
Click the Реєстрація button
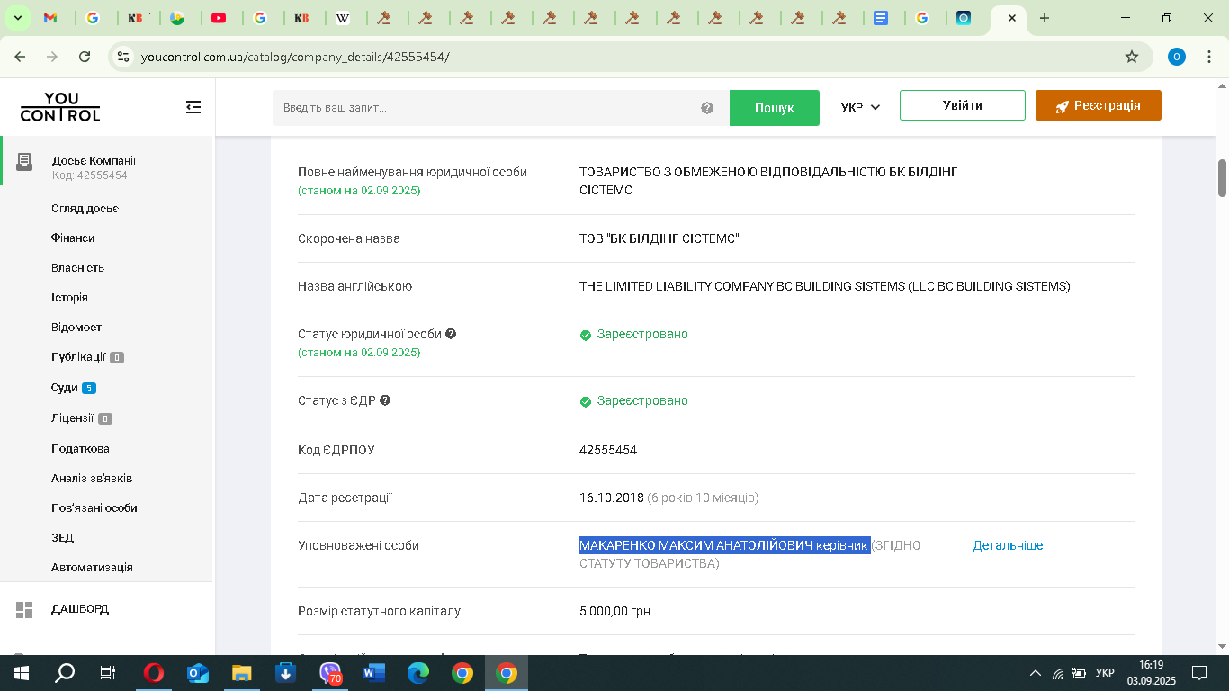tap(1098, 105)
